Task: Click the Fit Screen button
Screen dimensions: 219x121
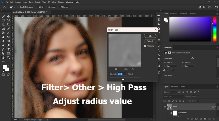Action: click(52, 7)
